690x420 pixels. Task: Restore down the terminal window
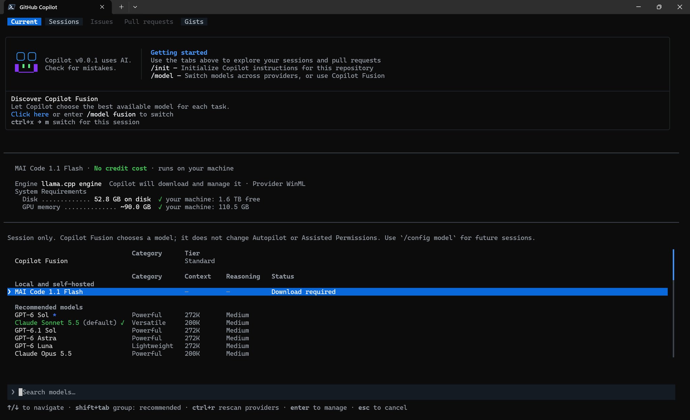click(x=659, y=7)
